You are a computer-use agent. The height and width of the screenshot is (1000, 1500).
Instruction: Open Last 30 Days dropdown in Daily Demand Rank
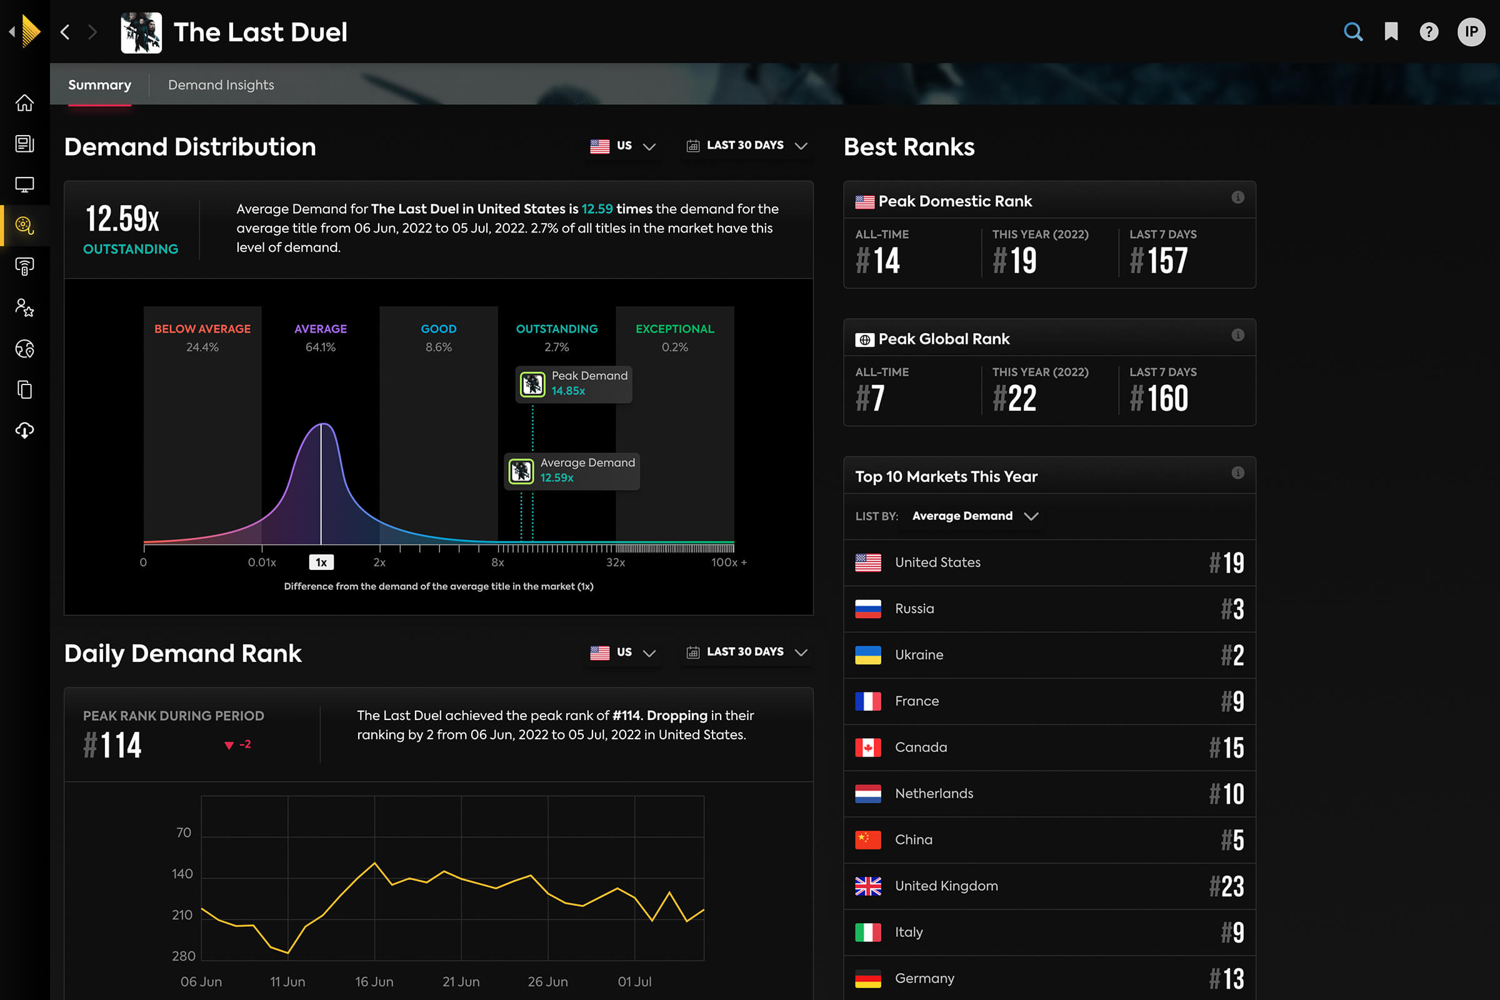747,652
